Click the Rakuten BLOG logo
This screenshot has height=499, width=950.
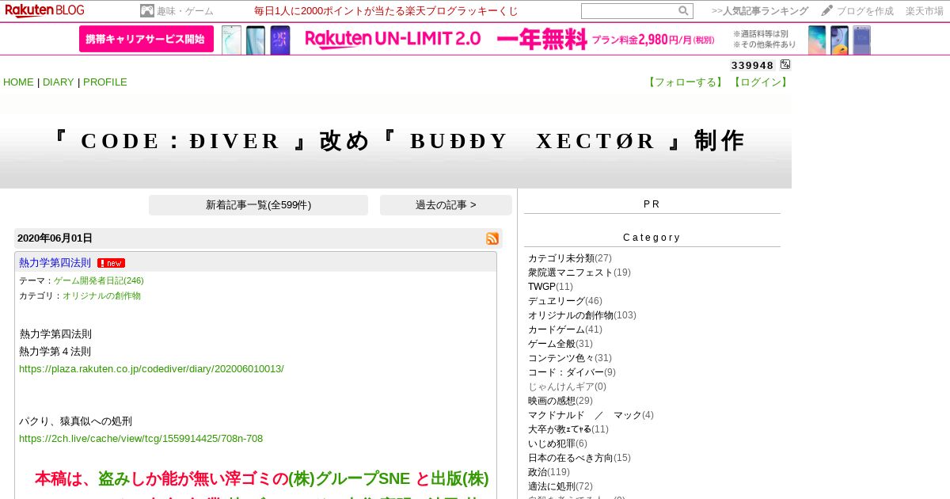44,10
